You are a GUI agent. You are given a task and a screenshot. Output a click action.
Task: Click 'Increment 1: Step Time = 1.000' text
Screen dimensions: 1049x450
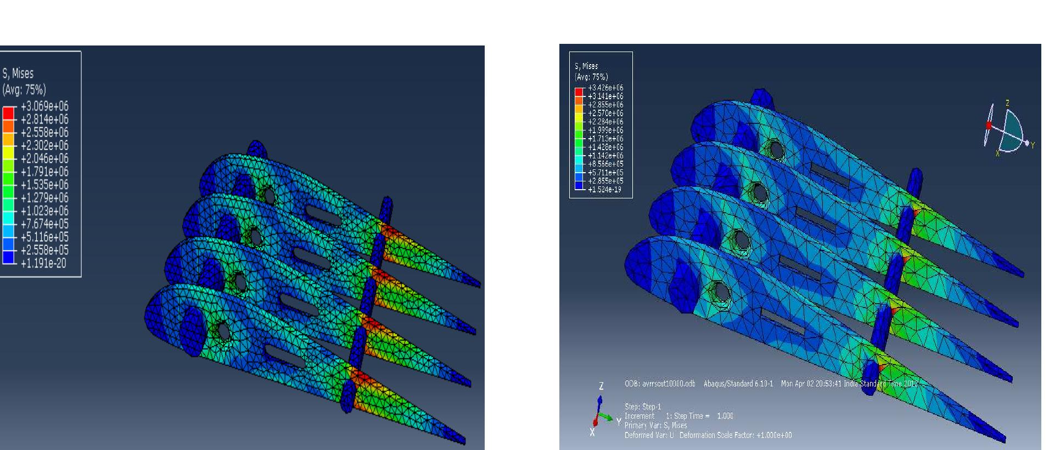click(x=679, y=416)
